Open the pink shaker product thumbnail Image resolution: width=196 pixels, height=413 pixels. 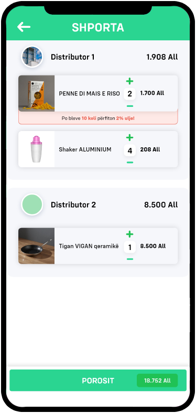tap(36, 149)
